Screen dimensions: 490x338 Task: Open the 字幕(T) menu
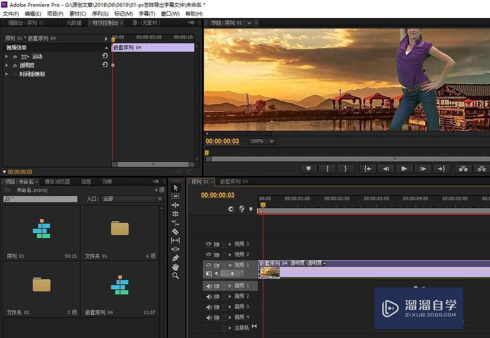[147, 14]
